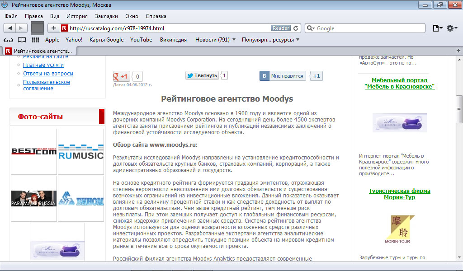The height and width of the screenshot is (271, 463).
Task: Open the Вид menu
Action: [x=55, y=16]
